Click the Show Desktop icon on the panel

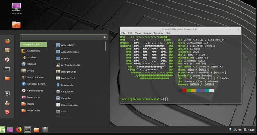click(x=10, y=130)
